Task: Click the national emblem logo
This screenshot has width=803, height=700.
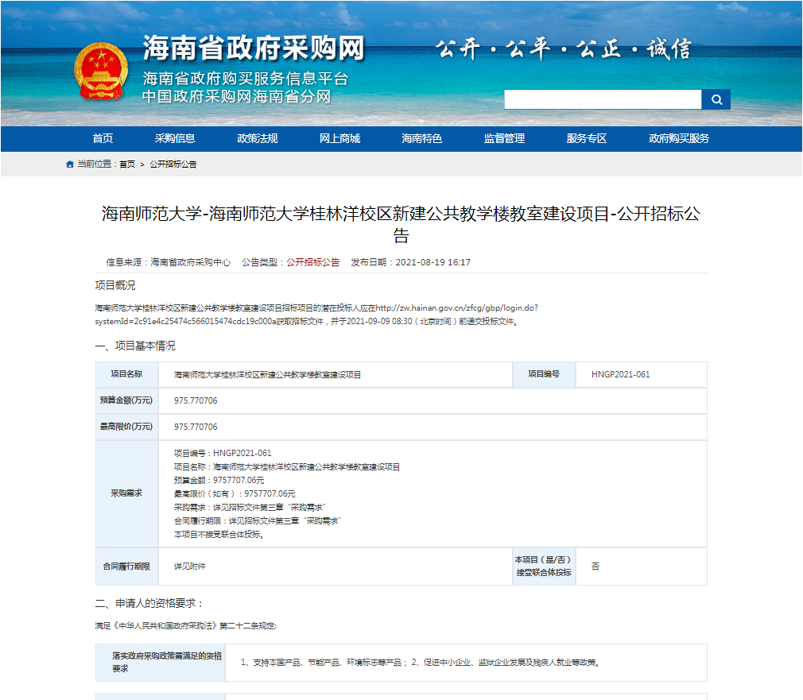Action: [101, 71]
